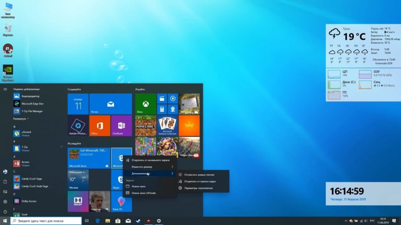Open the Xbox tile

click(x=146, y=104)
